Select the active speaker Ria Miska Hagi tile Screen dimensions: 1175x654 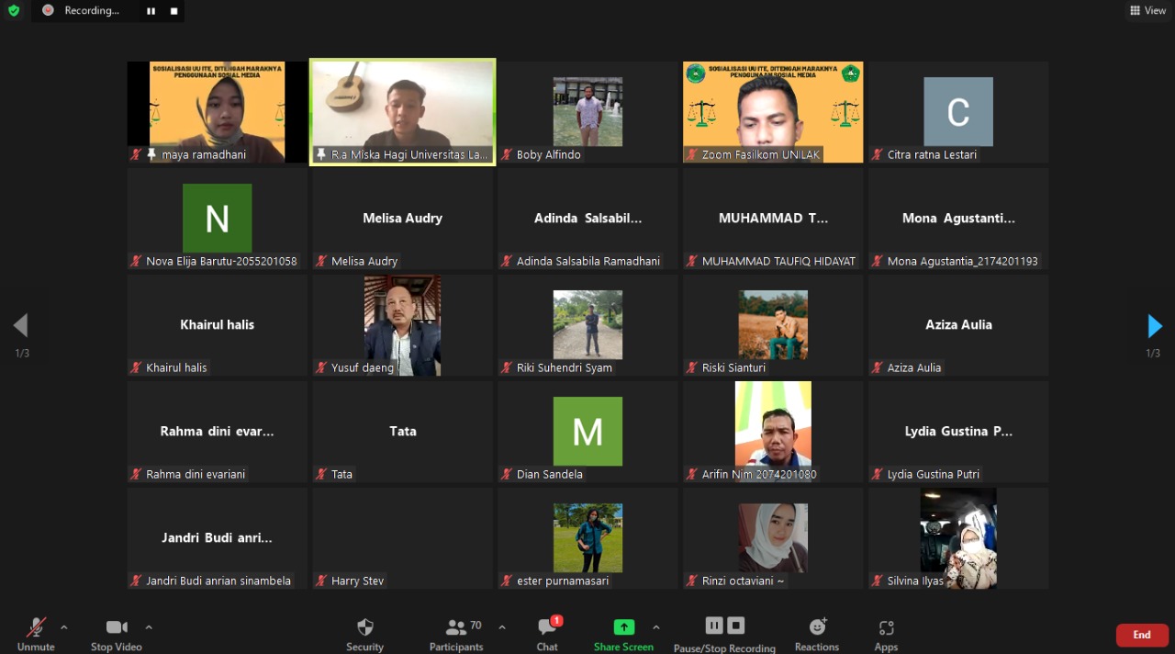pos(403,112)
